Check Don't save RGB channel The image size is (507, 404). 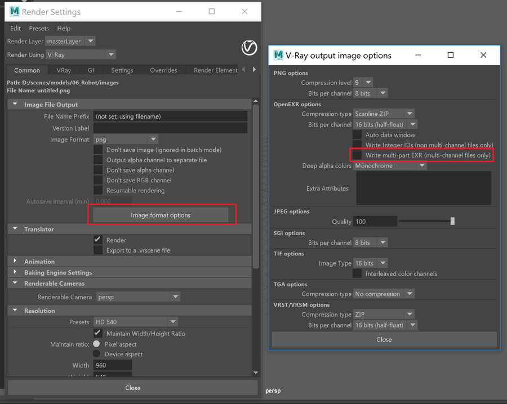[x=98, y=180]
